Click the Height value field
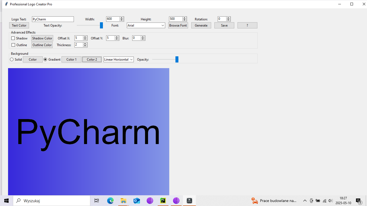 pos(176,19)
